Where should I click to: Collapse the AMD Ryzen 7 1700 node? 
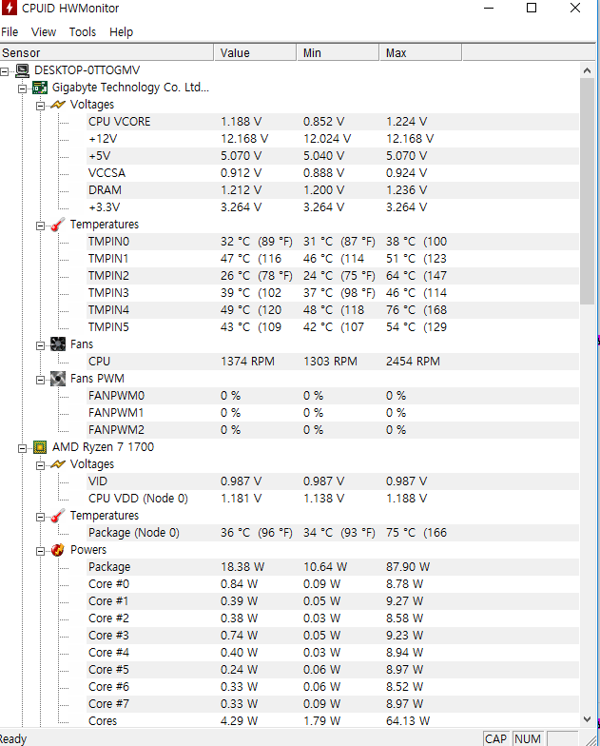click(x=23, y=448)
